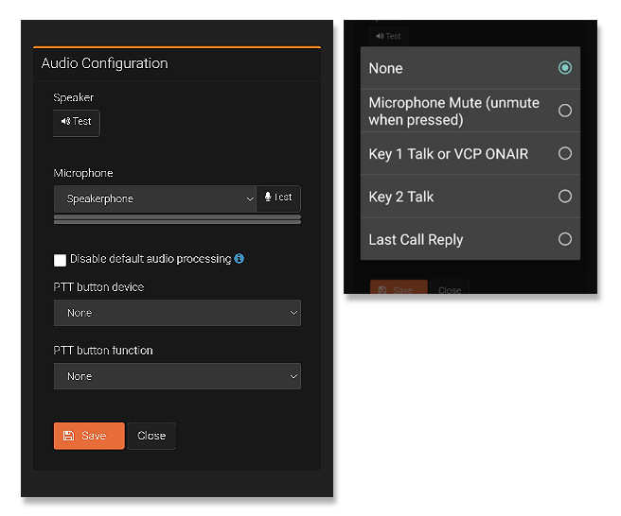Select the Key 2 Talk option

coord(470,197)
